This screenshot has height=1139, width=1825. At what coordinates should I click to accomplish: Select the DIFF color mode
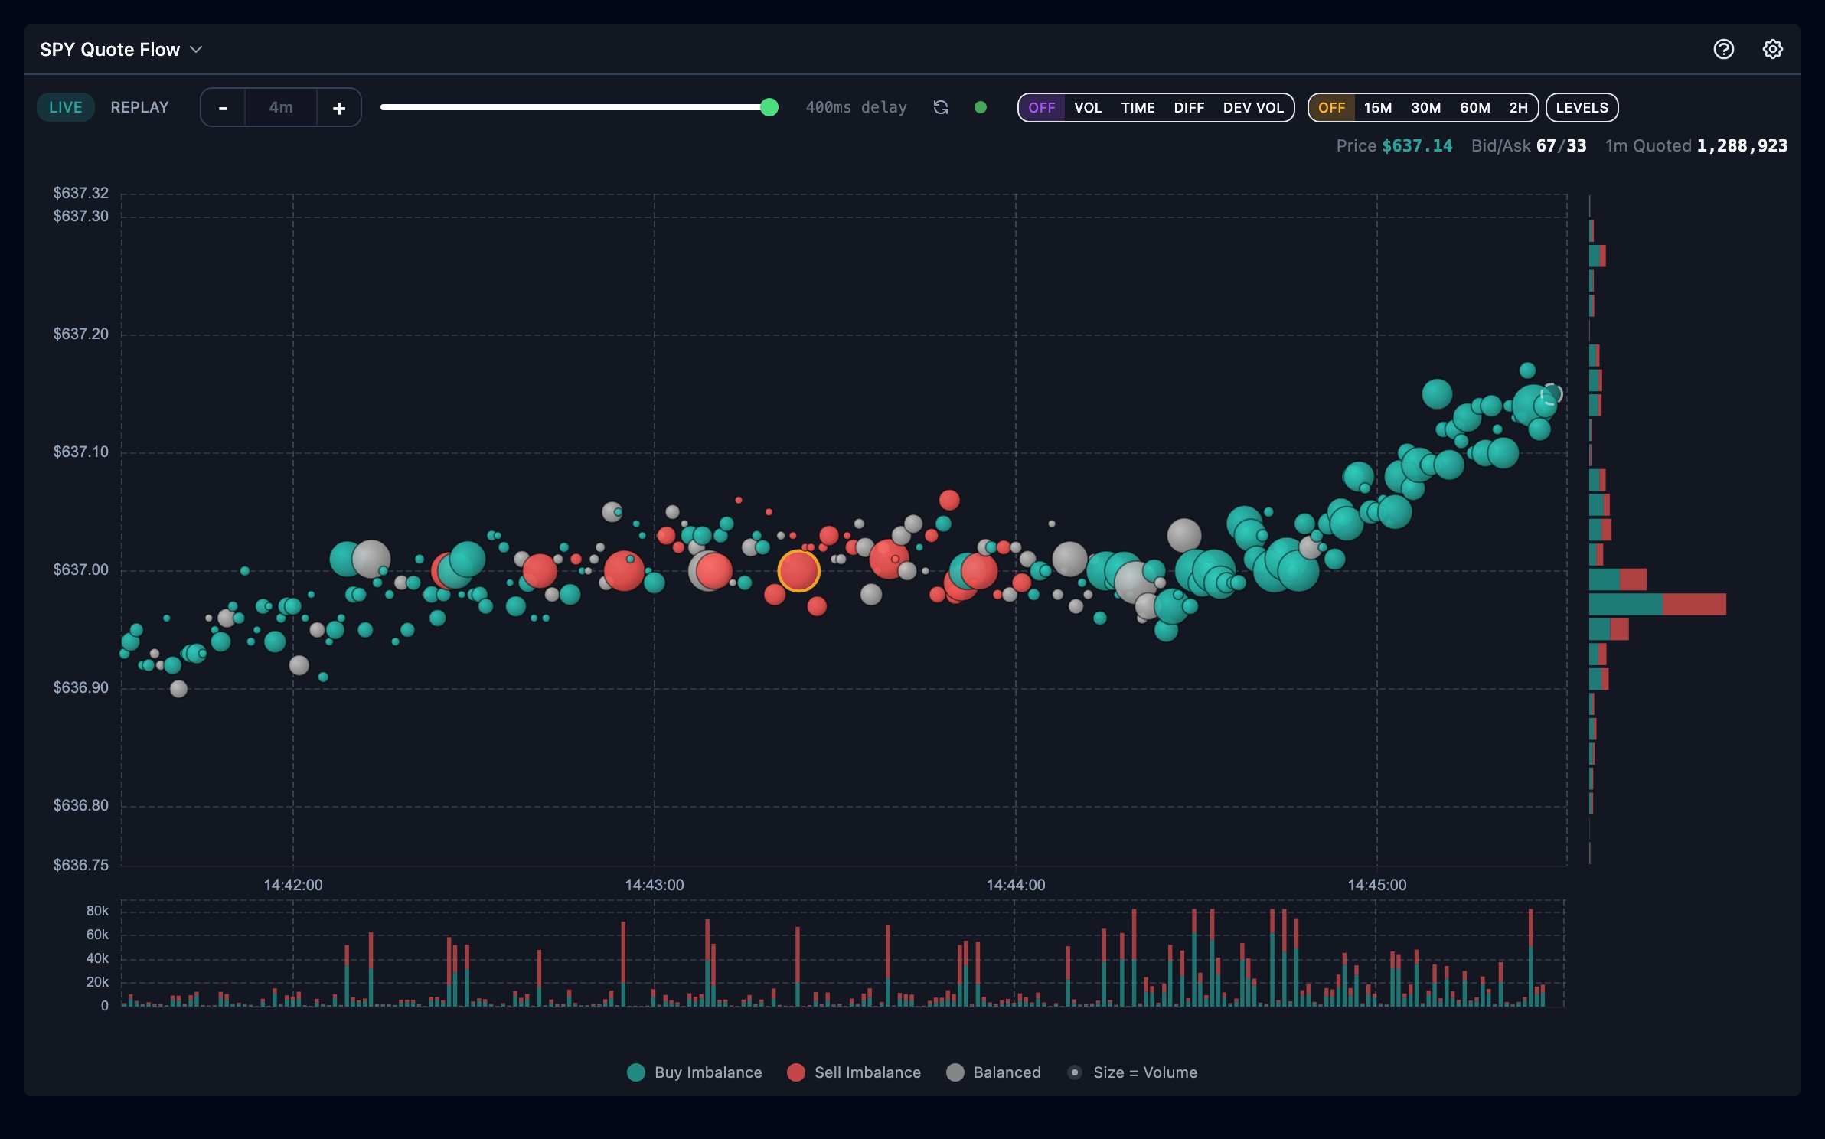(1189, 108)
